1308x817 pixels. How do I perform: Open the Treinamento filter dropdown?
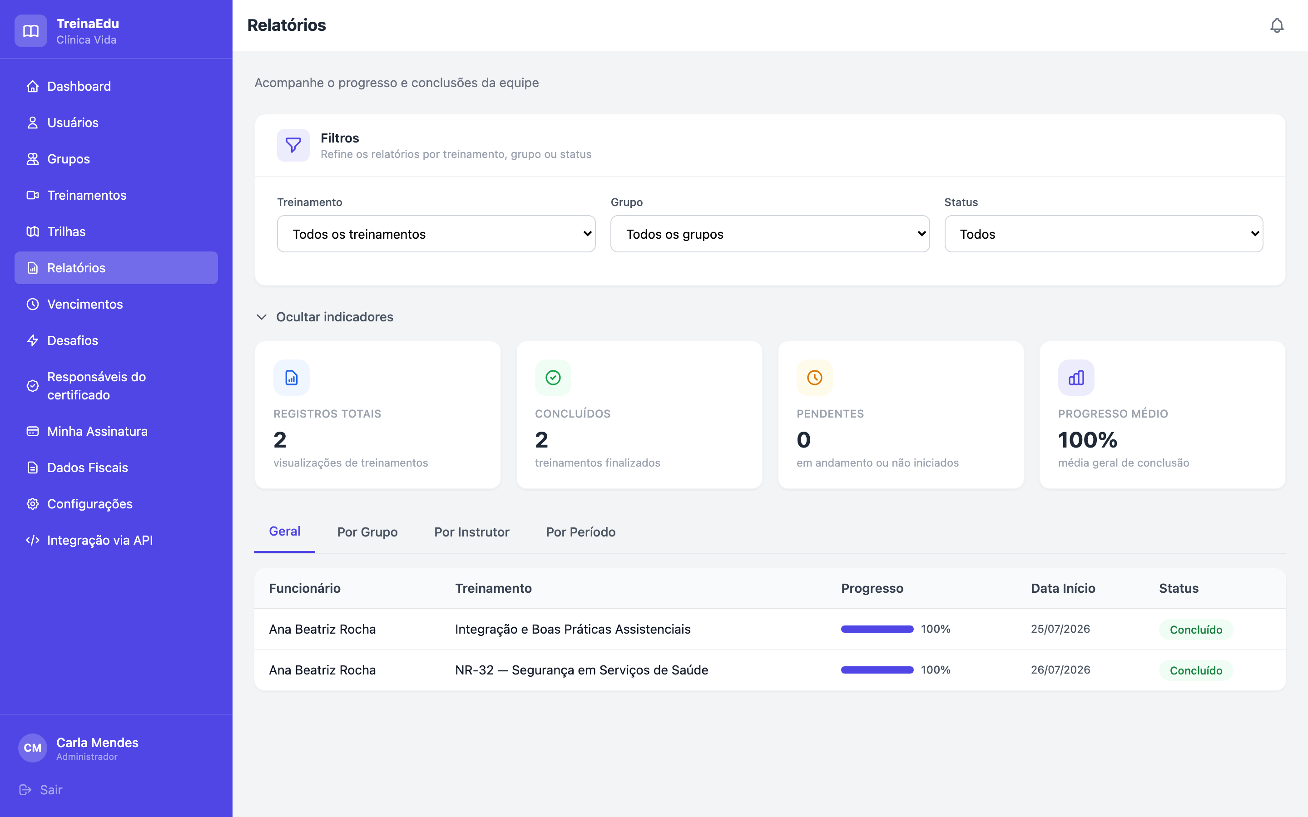pos(436,234)
